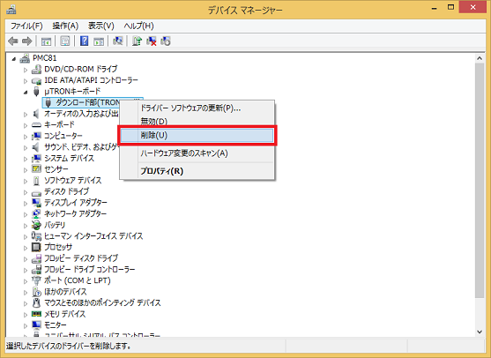Select 削除(U) in the context menu
The height and width of the screenshot is (358, 491).
197,135
